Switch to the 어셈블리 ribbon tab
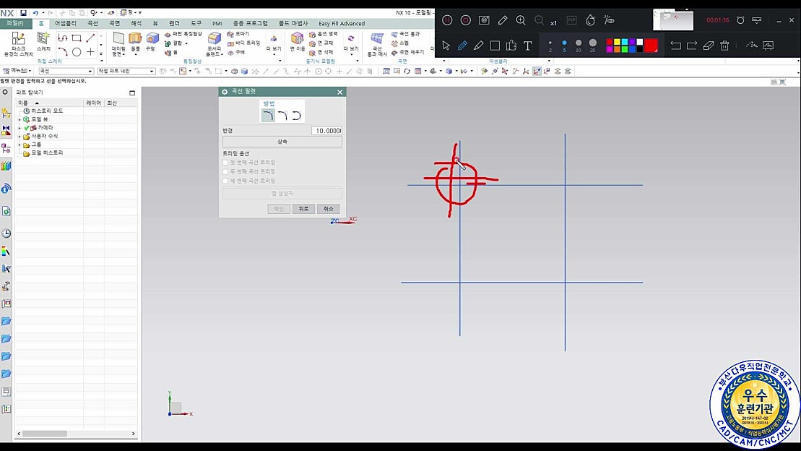Image resolution: width=801 pixels, height=451 pixels. click(66, 22)
